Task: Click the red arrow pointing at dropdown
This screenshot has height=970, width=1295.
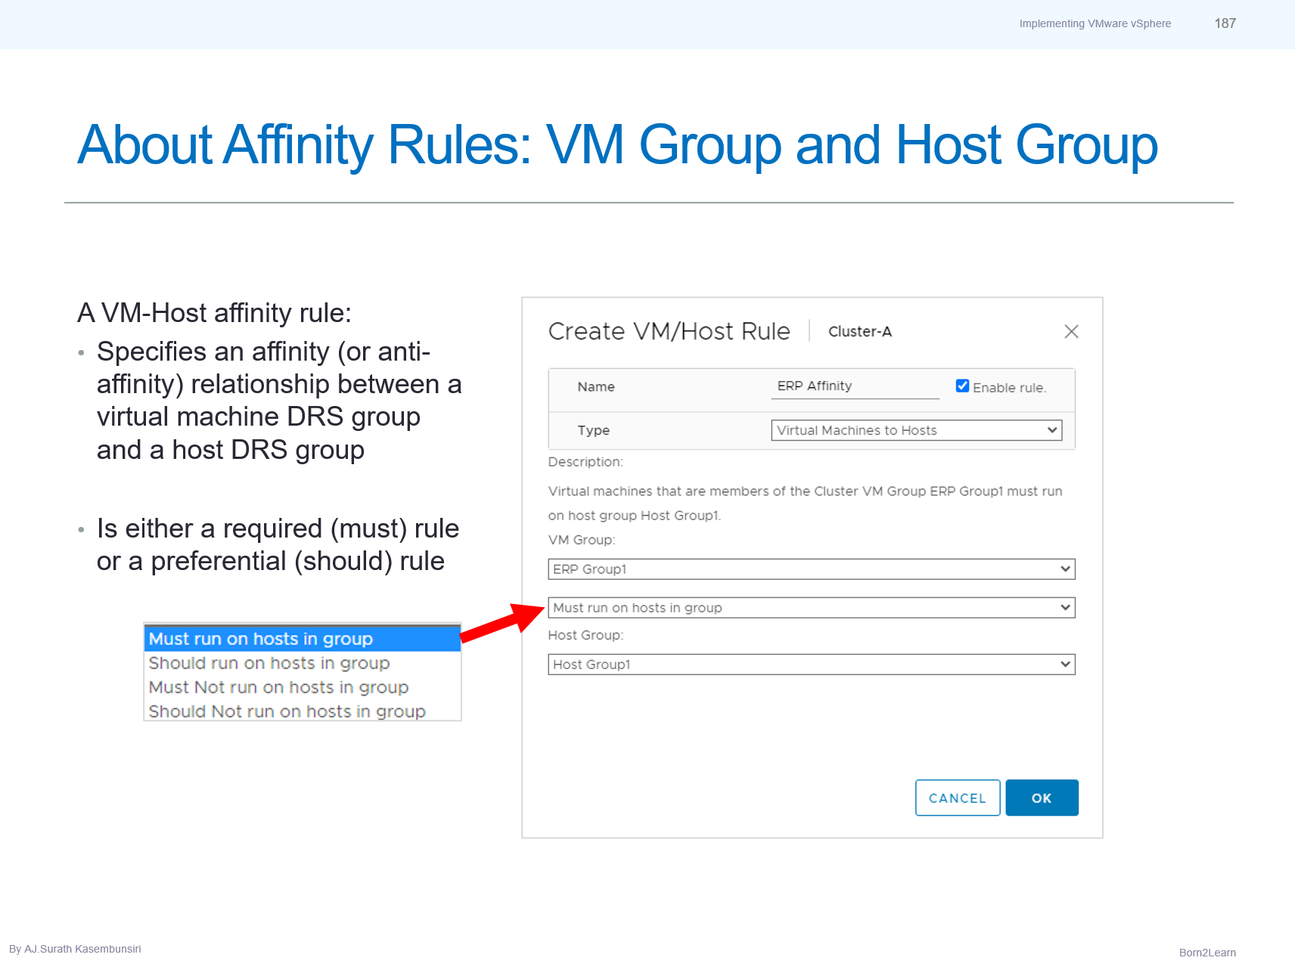Action: 500,621
